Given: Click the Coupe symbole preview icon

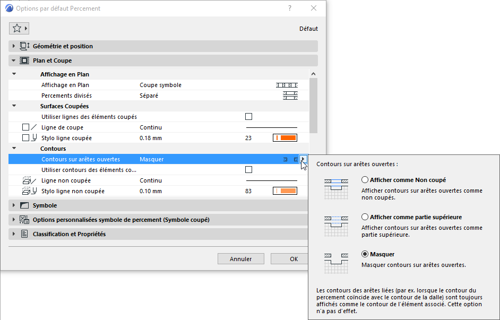Looking at the screenshot, I should [287, 85].
